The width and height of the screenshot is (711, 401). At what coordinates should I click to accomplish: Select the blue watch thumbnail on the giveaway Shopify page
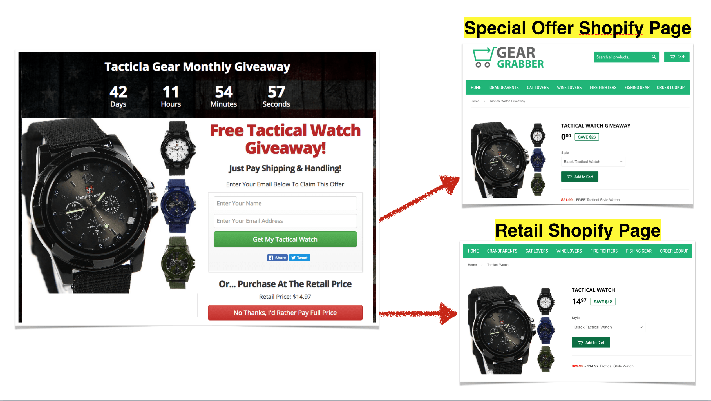(538, 160)
